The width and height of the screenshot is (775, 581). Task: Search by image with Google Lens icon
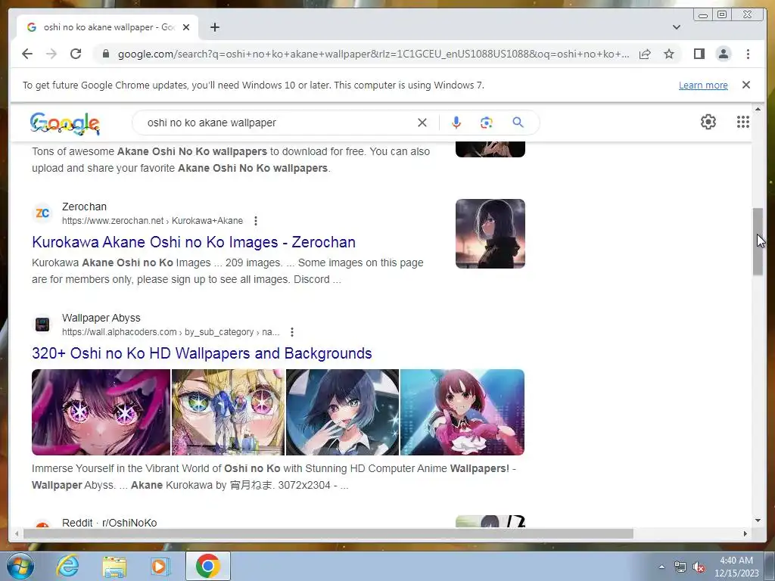487,123
